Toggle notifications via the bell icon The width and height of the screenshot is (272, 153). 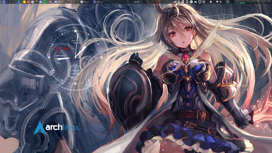click(x=211, y=2)
